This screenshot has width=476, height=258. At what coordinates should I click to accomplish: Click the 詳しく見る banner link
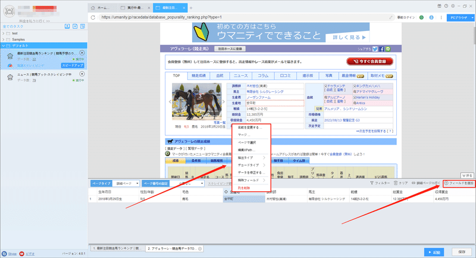tap(349, 38)
